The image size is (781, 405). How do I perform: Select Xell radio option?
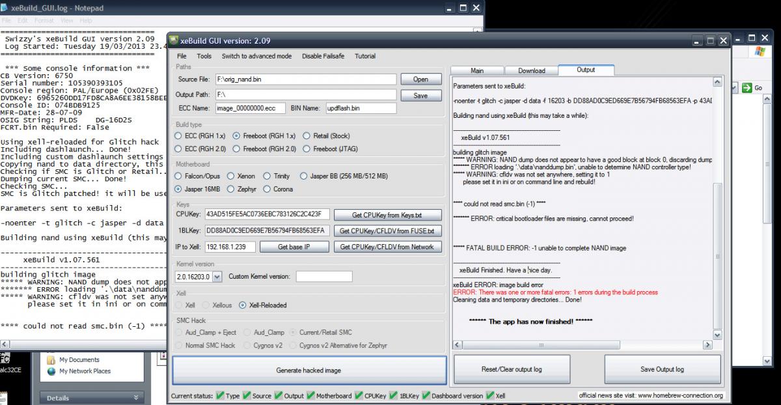[x=178, y=305]
